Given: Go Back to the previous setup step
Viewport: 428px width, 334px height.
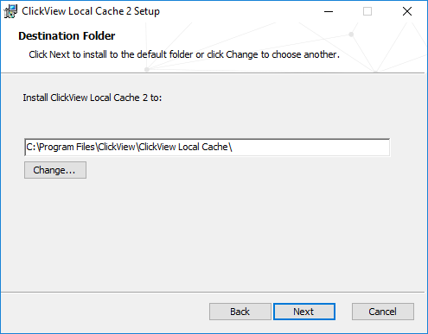Looking at the screenshot, I should coord(240,312).
